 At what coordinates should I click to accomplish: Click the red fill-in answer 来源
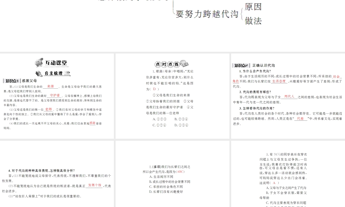click(50, 87)
